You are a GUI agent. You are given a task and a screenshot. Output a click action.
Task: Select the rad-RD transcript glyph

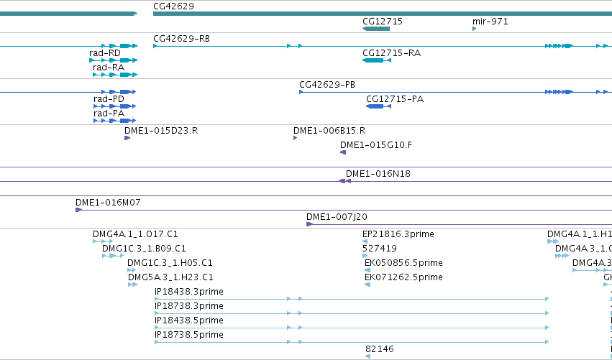113,60
